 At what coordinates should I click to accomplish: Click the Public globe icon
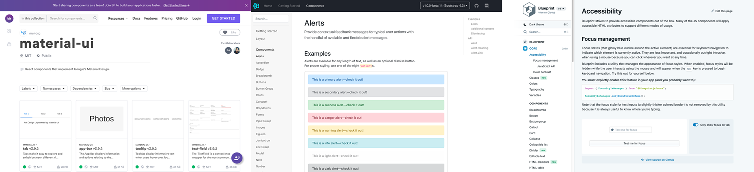pyautogui.click(x=38, y=56)
